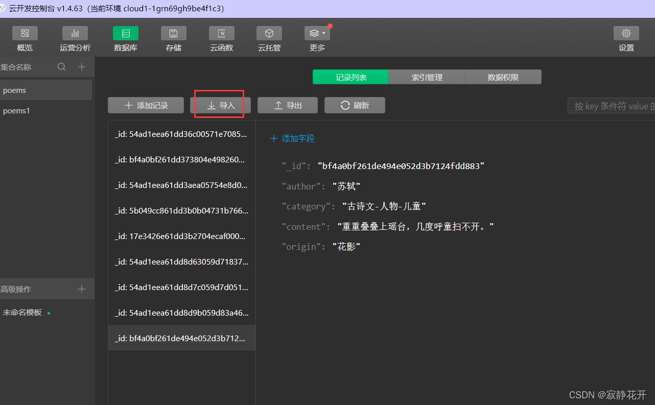Select the poems collection
Image resolution: width=655 pixels, height=405 pixels.
tap(46, 90)
